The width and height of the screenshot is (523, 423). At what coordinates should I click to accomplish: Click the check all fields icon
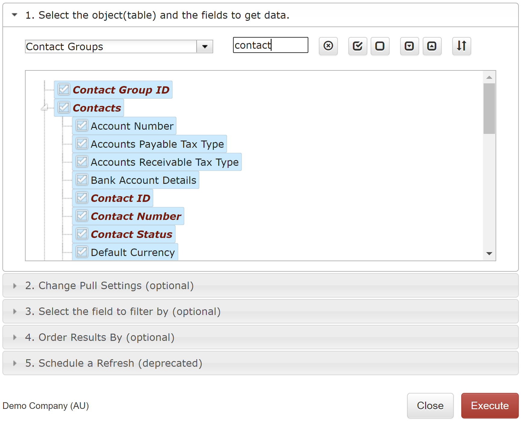(x=358, y=46)
